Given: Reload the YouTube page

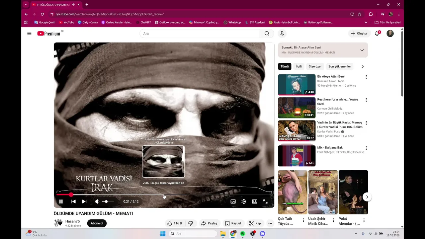Looking at the screenshot, I should (42, 14).
